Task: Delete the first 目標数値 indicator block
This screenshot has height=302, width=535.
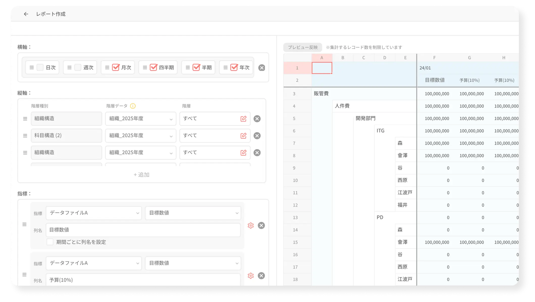Action: (261, 225)
